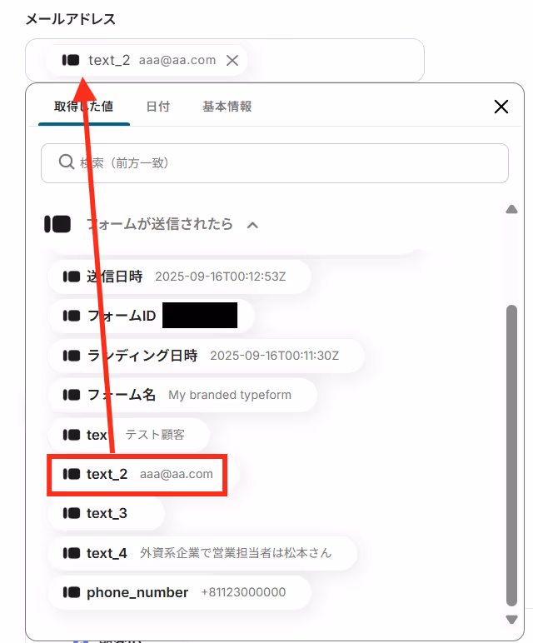
Task: Select the phone_number +81123000000 item
Action: pyautogui.click(x=179, y=592)
